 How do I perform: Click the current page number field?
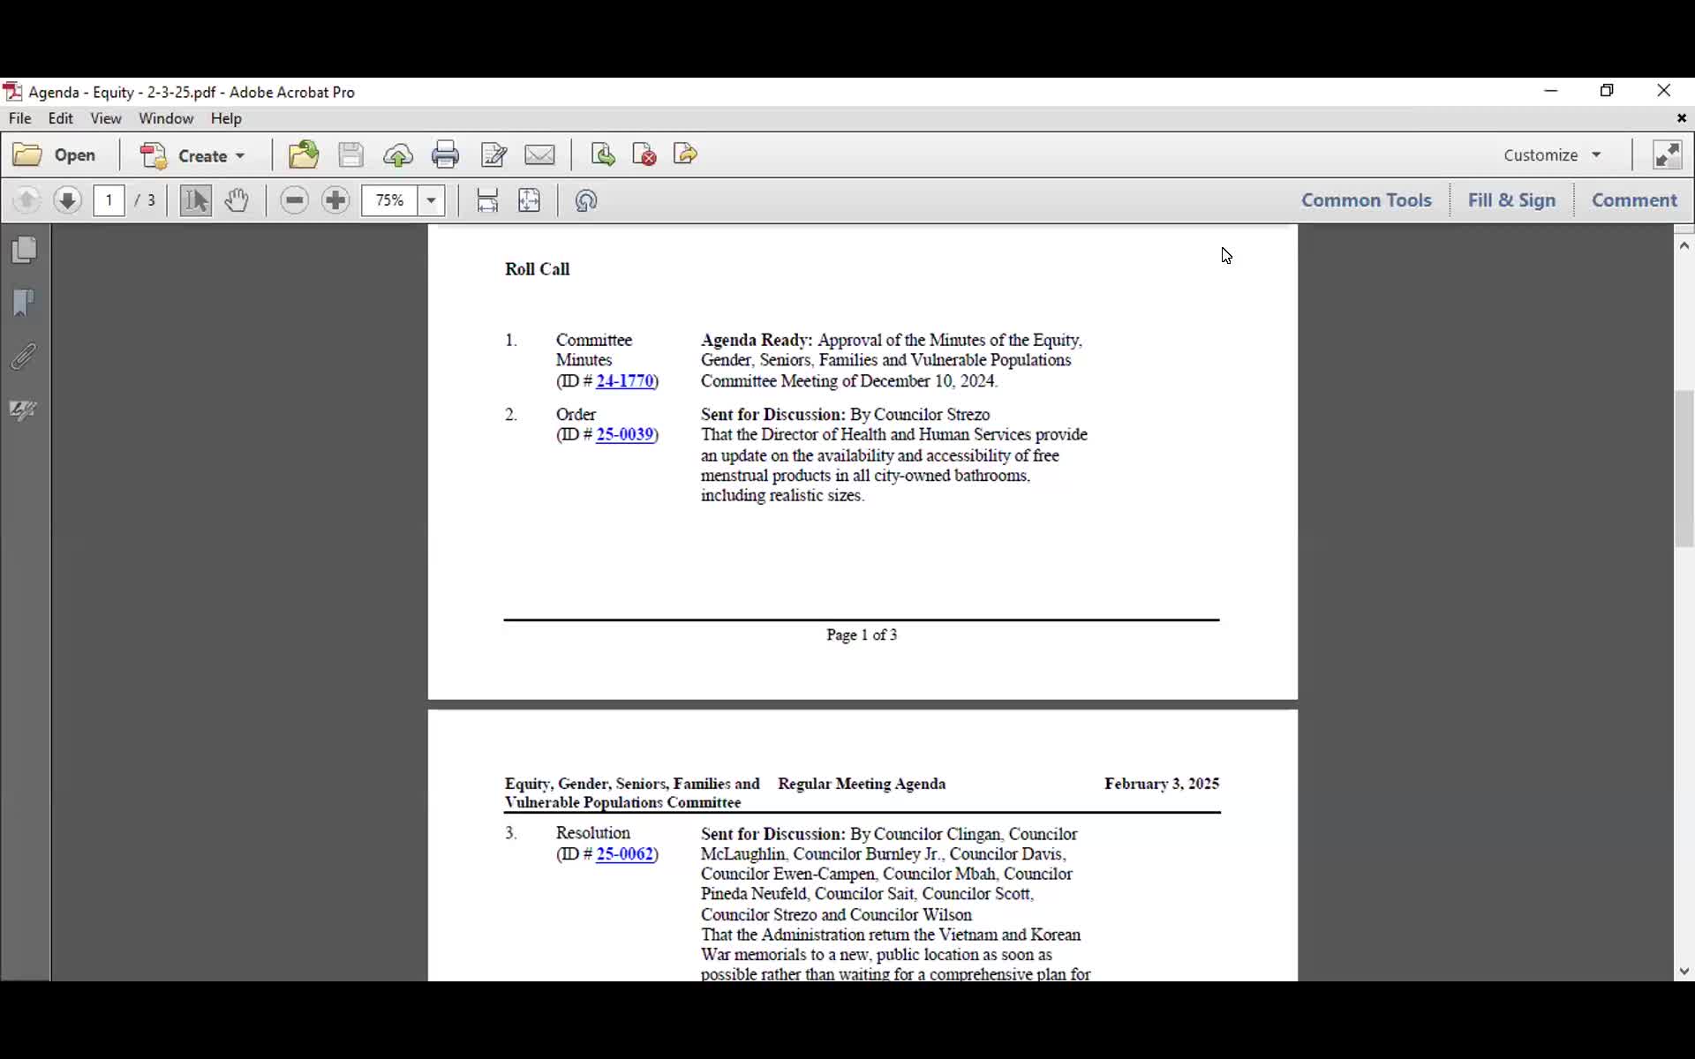coord(109,200)
